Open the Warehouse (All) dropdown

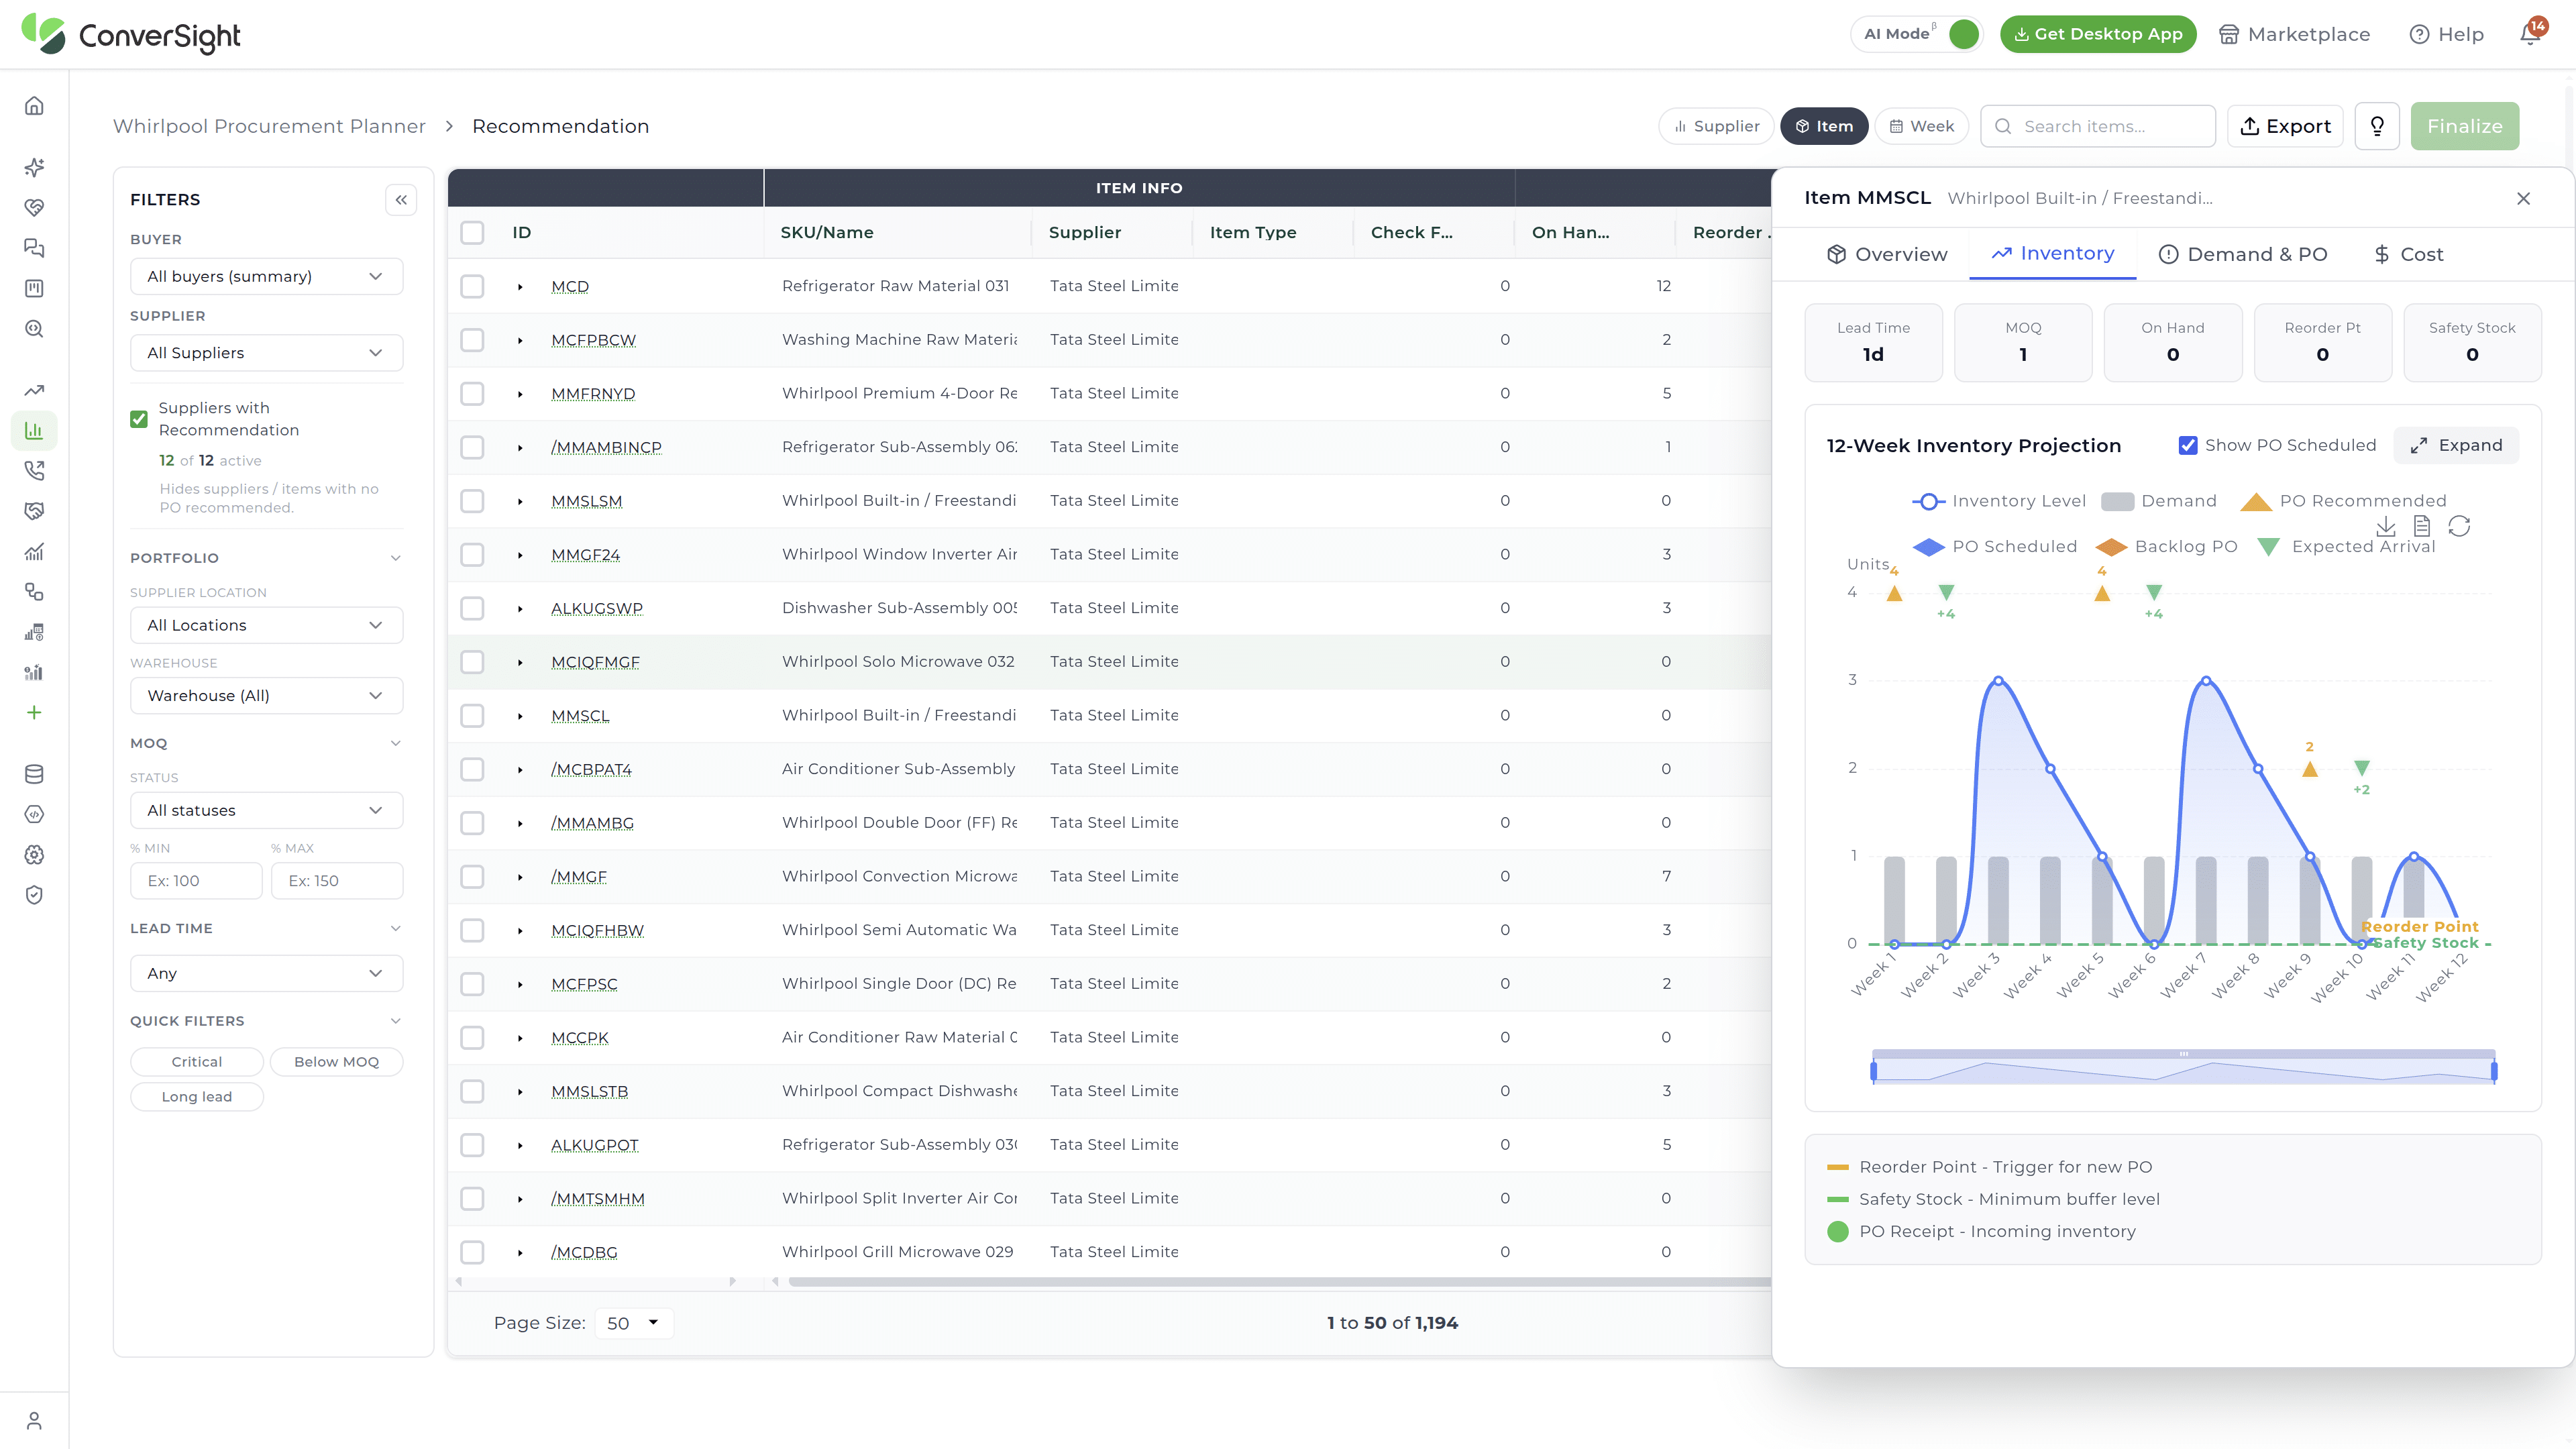tap(266, 696)
